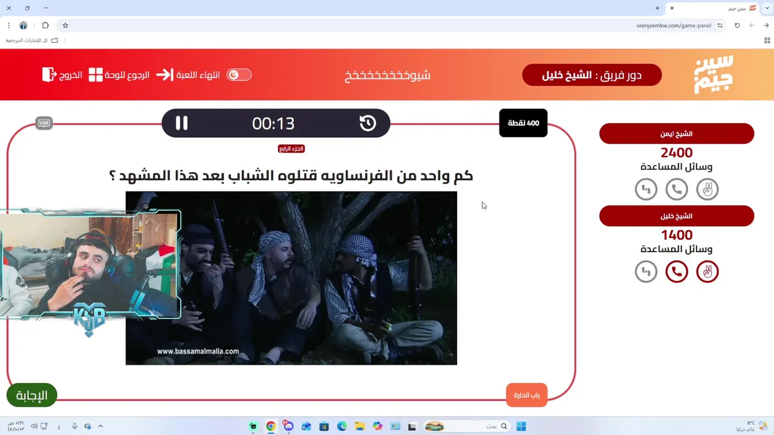
Task: Return to board via الرجوع للوحة grid icon
Action: [96, 75]
